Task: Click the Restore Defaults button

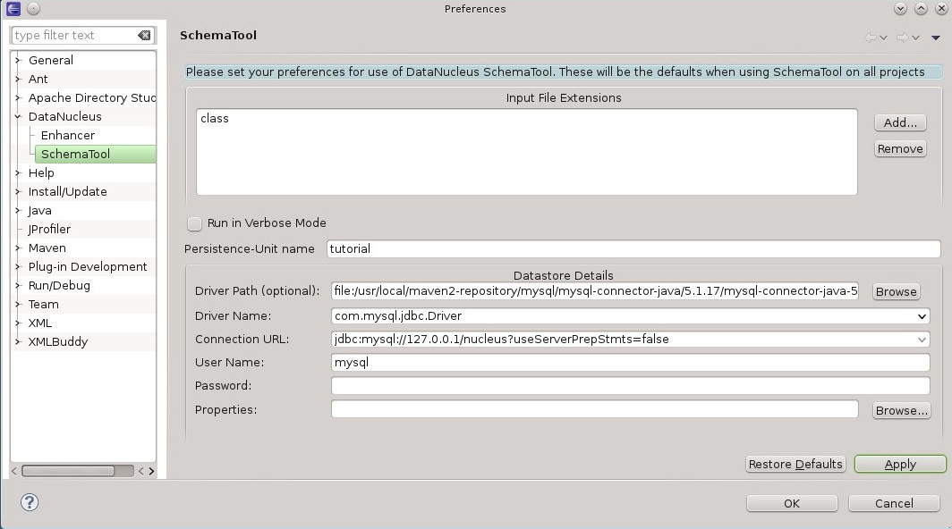Action: [795, 465]
